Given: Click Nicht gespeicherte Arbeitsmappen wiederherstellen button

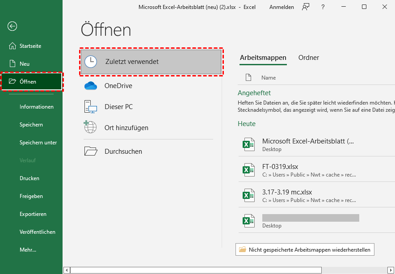Looking at the screenshot, I should pos(305,250).
